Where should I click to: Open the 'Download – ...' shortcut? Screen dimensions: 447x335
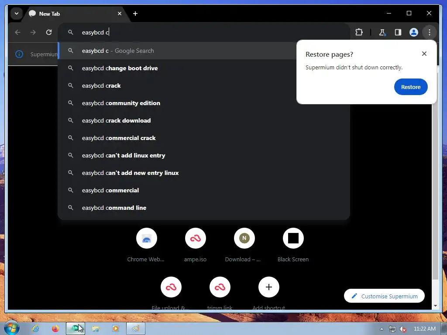point(244,245)
